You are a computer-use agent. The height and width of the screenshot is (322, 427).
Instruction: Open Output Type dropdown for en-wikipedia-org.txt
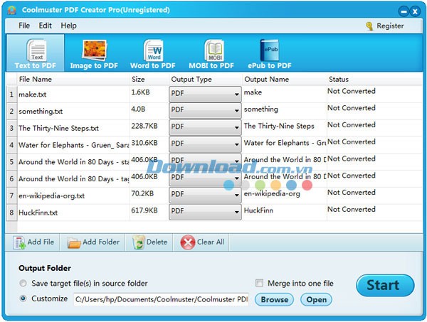205,195
